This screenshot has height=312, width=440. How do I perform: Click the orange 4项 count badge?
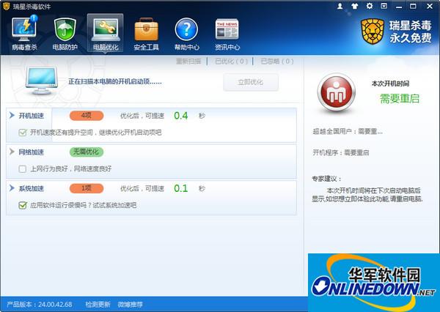86,116
